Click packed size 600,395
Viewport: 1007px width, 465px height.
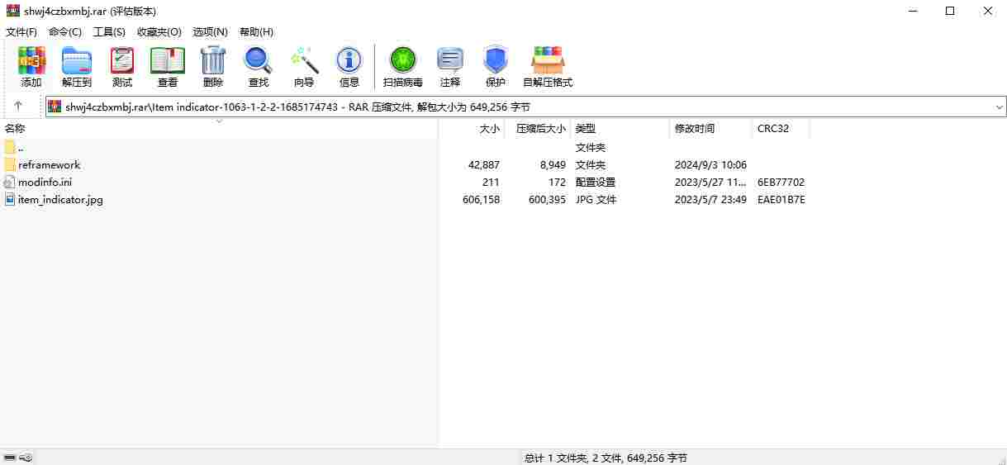[x=547, y=199]
